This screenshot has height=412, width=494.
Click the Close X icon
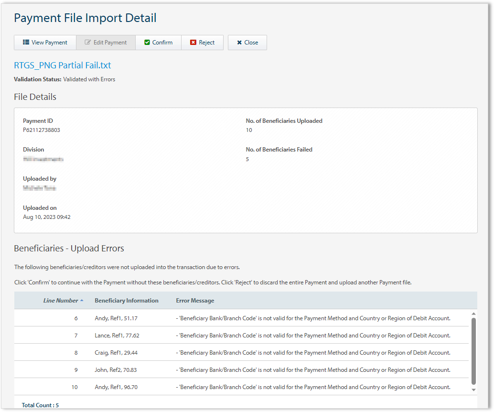tap(239, 43)
